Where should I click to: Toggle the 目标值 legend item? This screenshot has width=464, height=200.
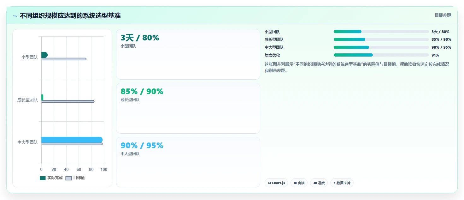pos(75,178)
